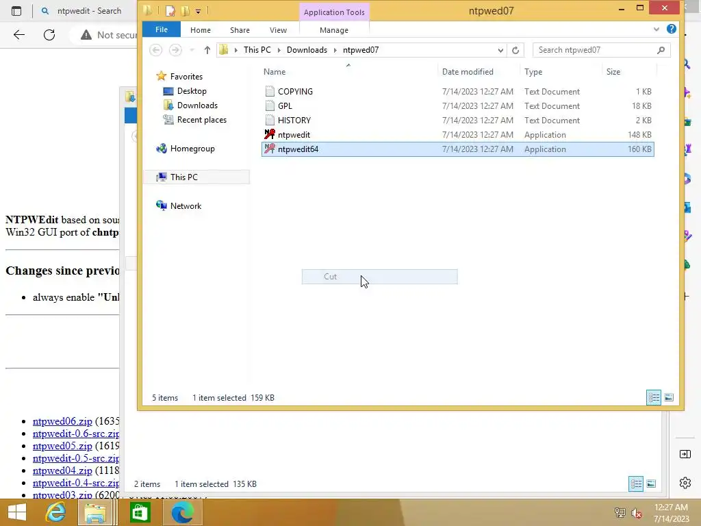This screenshot has width=701, height=526.
Task: Open the Share ribbon tab
Action: tap(240, 30)
